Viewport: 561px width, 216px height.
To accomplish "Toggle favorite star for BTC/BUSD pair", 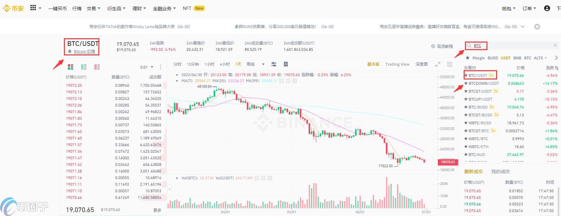I will (x=466, y=107).
